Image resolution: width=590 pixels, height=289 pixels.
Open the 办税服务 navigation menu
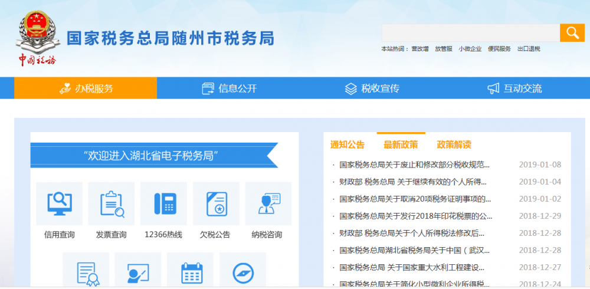pos(86,88)
